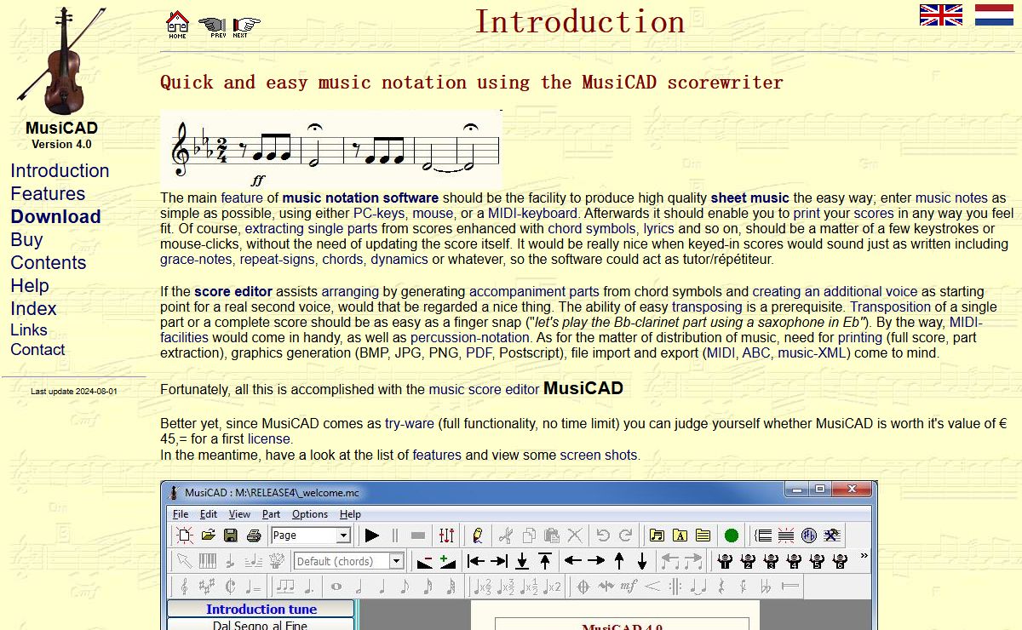Click the mf dynamics toolbar icon
The height and width of the screenshot is (630, 1022).
629,587
